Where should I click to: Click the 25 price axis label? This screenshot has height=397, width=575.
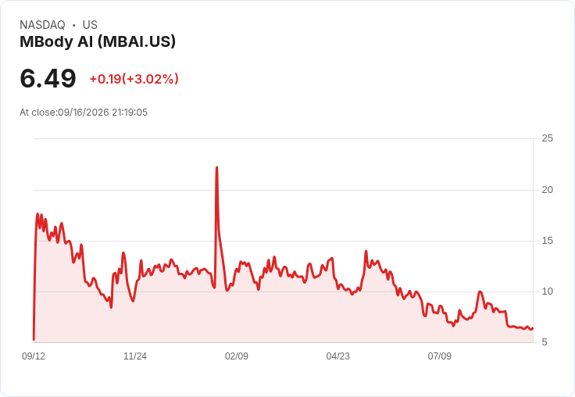(547, 138)
